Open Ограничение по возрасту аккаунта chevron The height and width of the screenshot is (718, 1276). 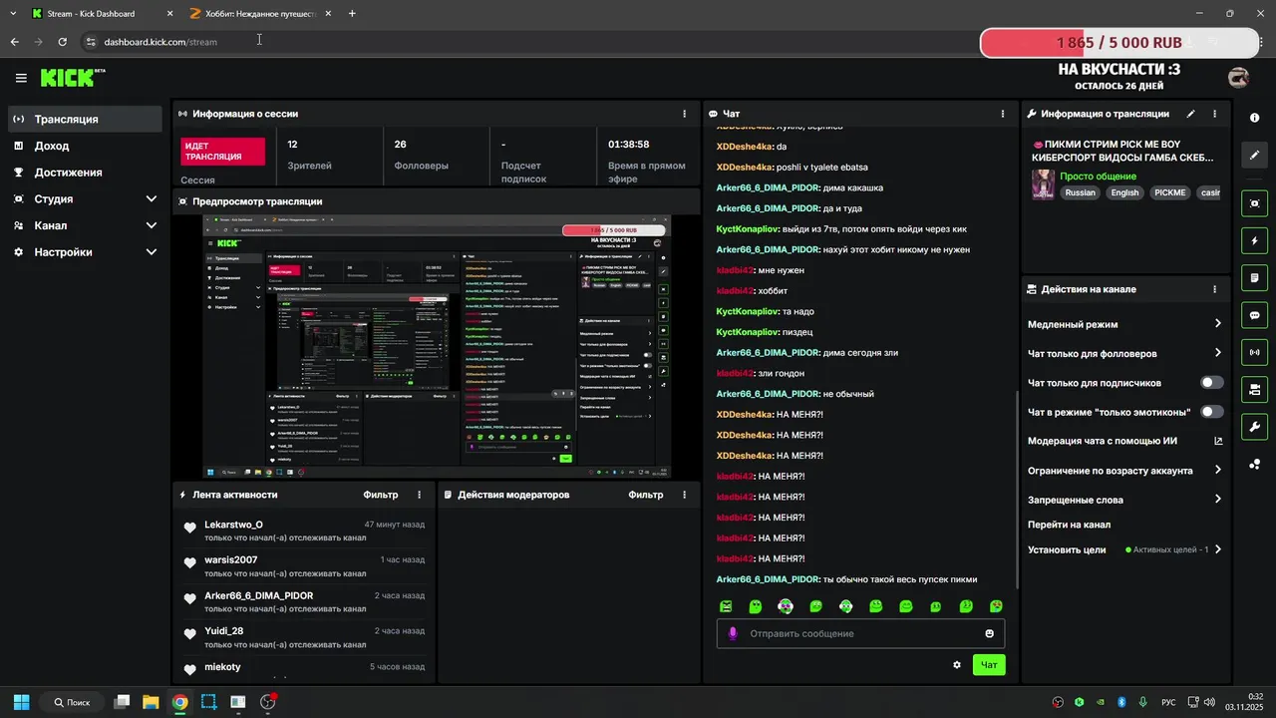(1217, 471)
